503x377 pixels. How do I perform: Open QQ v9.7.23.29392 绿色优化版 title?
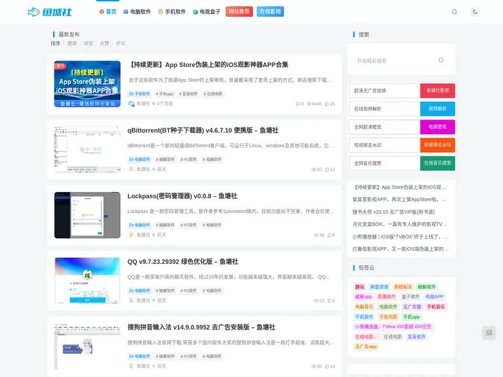pos(183,262)
